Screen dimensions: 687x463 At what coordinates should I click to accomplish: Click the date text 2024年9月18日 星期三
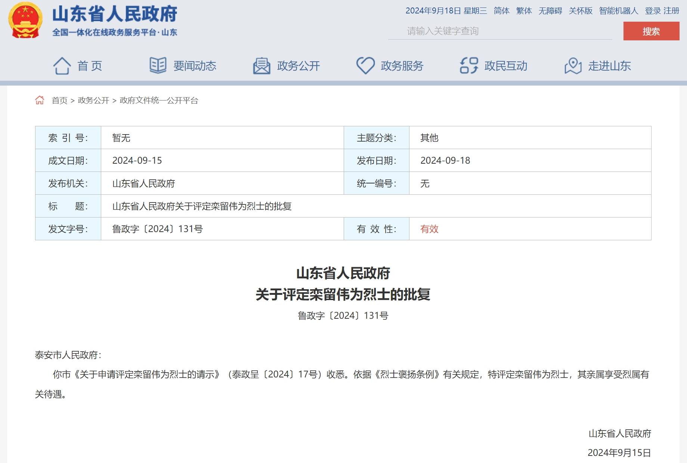(446, 11)
